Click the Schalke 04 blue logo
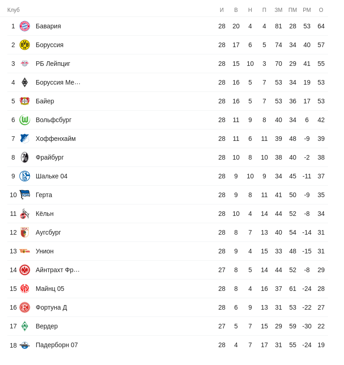This screenshot has width=344, height=365. click(25, 176)
